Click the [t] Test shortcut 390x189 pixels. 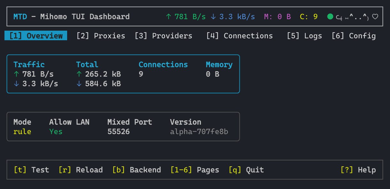[31, 170]
